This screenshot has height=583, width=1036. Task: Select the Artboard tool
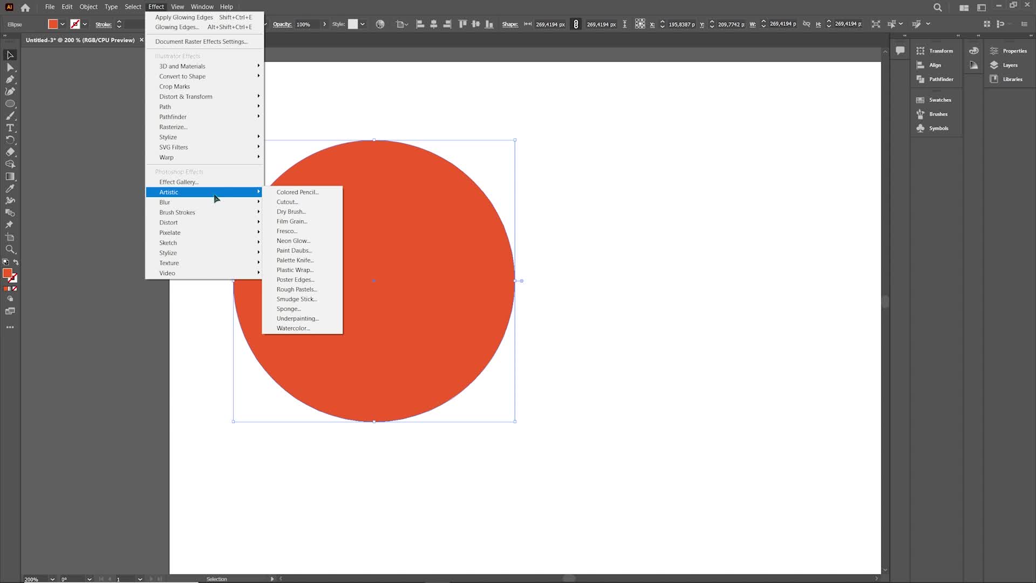[x=10, y=237]
